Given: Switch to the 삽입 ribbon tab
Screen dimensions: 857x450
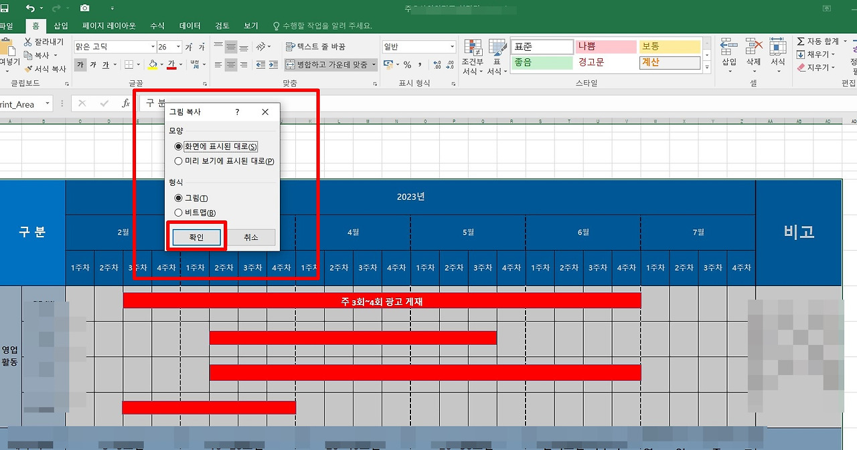Looking at the screenshot, I should coord(61,25).
